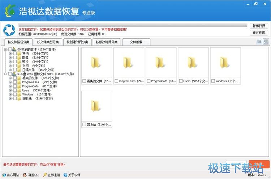Expand the 压缩文件 tree node

[x=10, y=70]
